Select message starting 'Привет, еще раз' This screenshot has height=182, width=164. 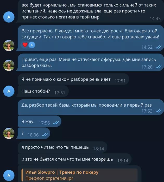tap(91, 62)
